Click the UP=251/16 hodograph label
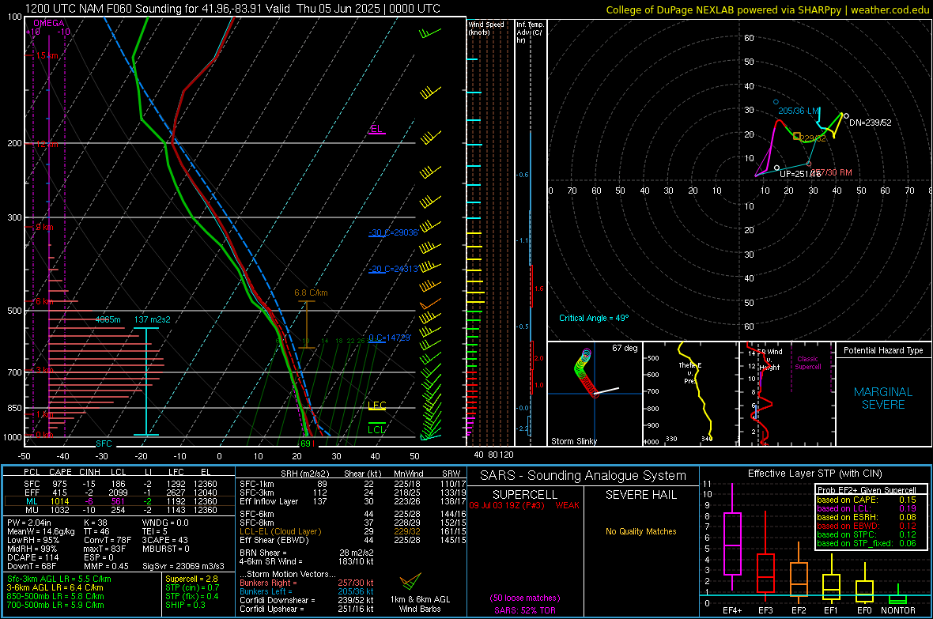This screenshot has width=933, height=619. pyautogui.click(x=799, y=174)
